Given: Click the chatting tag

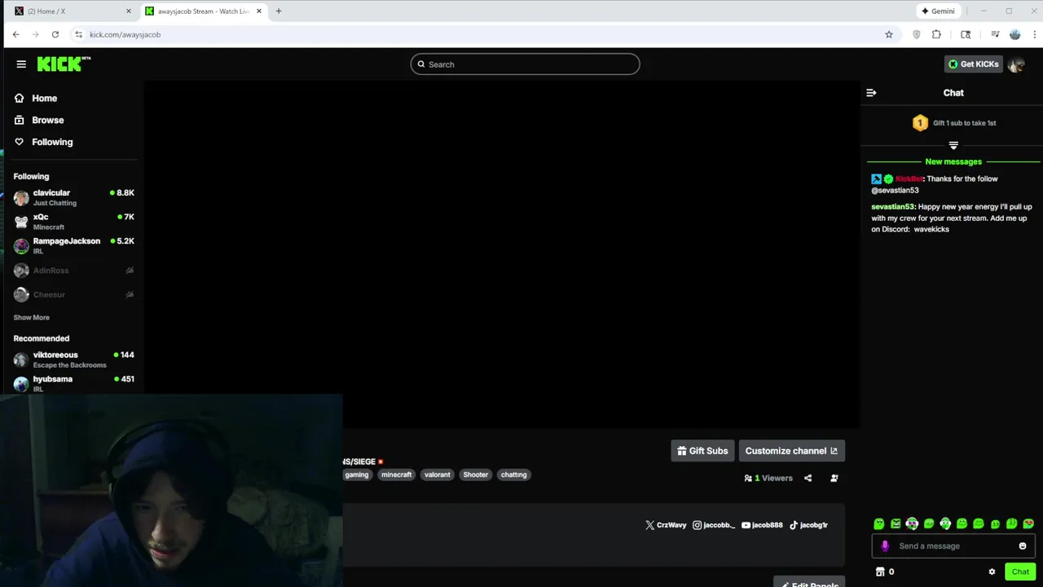Looking at the screenshot, I should pyautogui.click(x=514, y=474).
